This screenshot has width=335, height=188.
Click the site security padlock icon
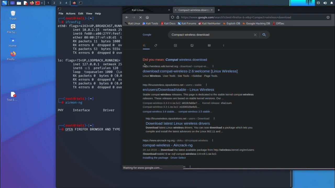[178, 17]
